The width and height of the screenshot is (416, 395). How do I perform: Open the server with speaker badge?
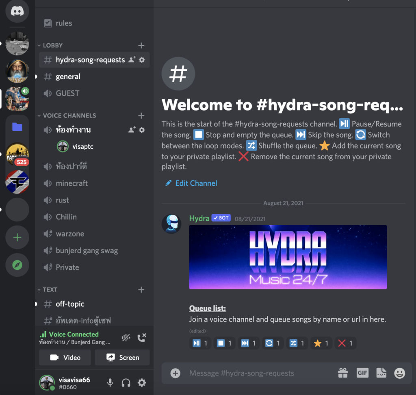coord(17,99)
